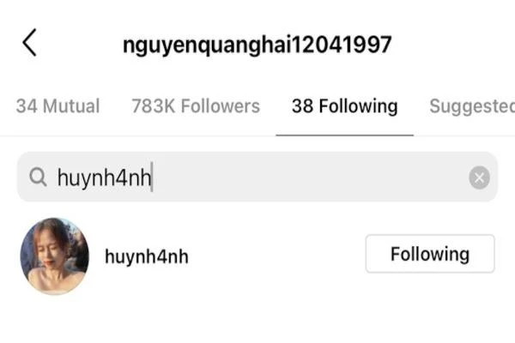
Task: Select the huynh4nh result row
Action: point(257,256)
